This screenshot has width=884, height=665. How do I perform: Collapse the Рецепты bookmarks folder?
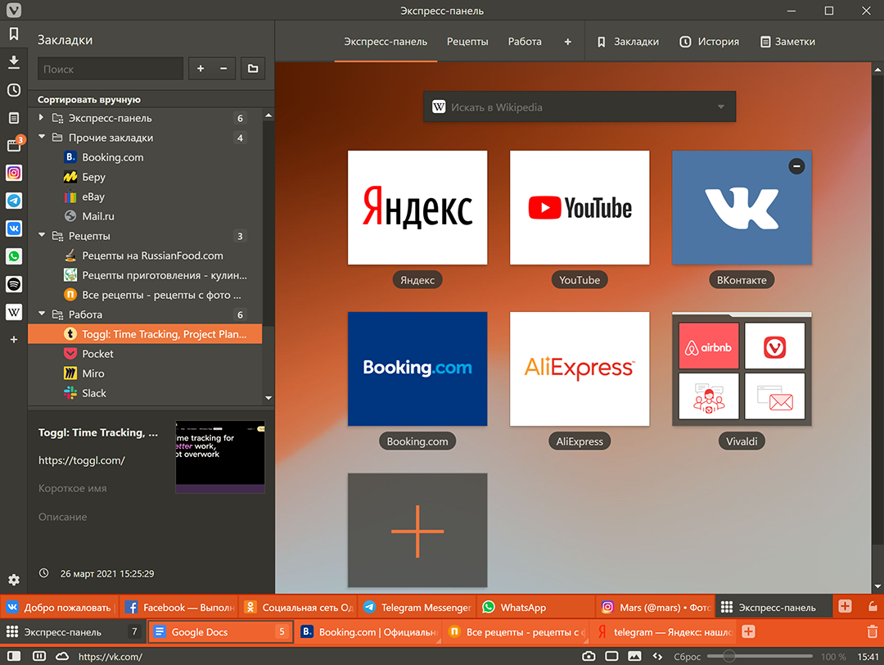pos(41,235)
